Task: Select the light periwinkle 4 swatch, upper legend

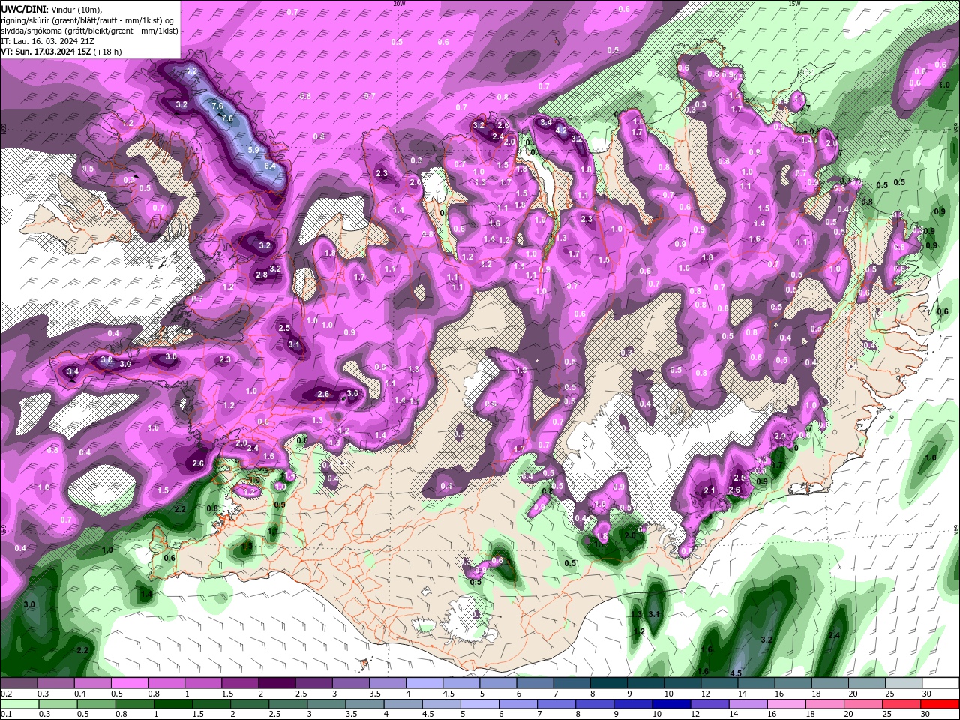Action: [x=424, y=683]
